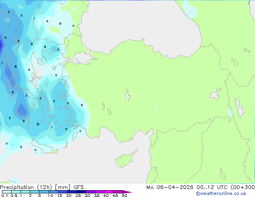The width and height of the screenshot is (255, 197).
Task: Click the '25' legend scale label
Action: pos(78,195)
